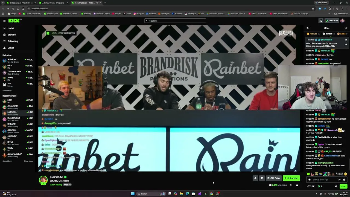
Task: Focus the Kick search field
Action: [175, 21]
